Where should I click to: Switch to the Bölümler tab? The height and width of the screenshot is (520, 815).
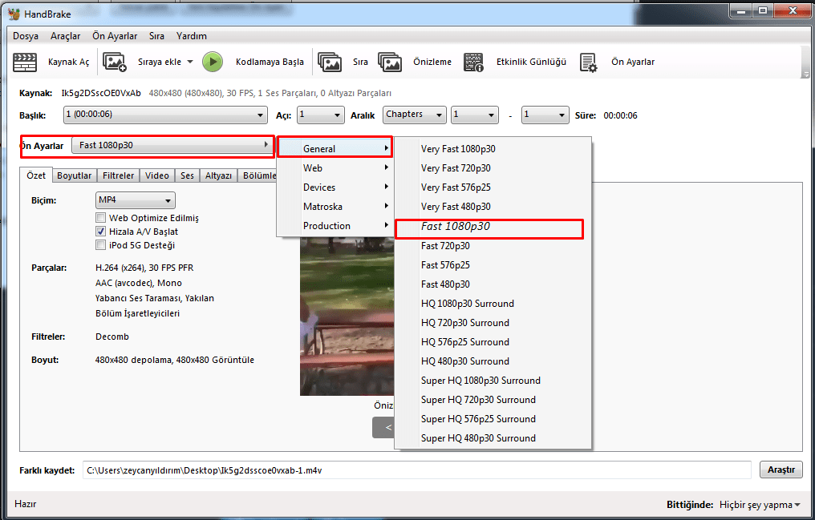(257, 176)
